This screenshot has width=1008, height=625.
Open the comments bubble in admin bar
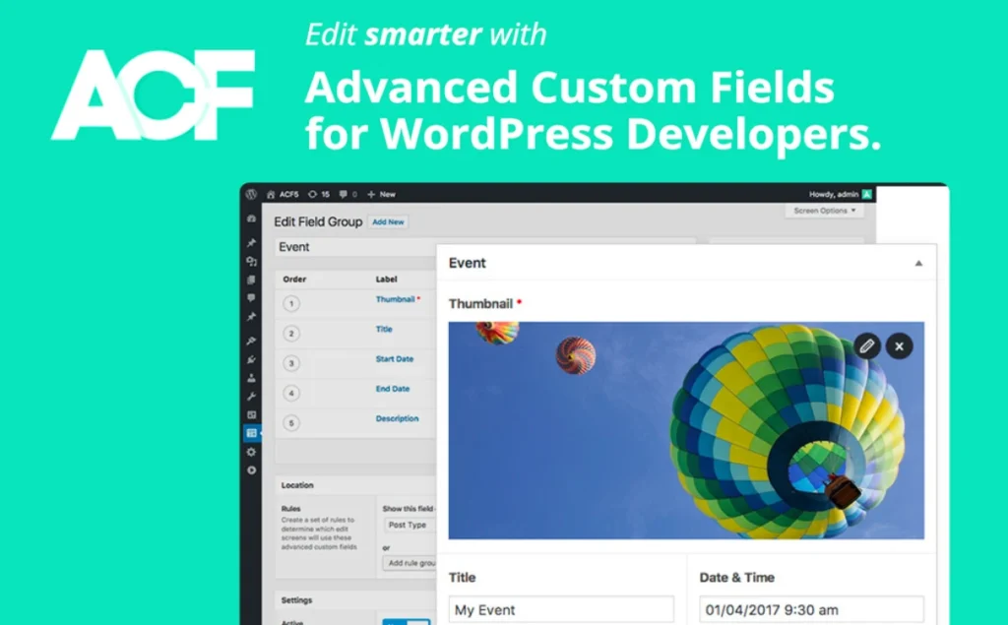(x=347, y=194)
